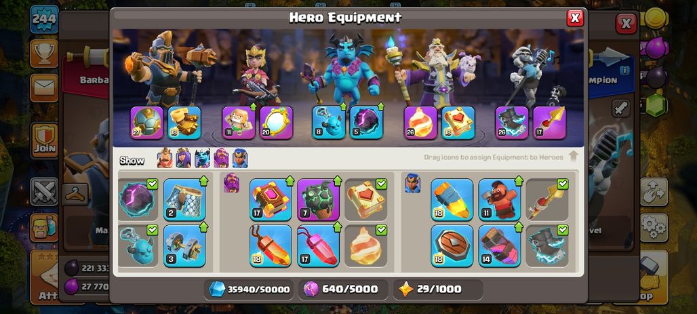Select the Royal Champion filter portrait

click(239, 158)
